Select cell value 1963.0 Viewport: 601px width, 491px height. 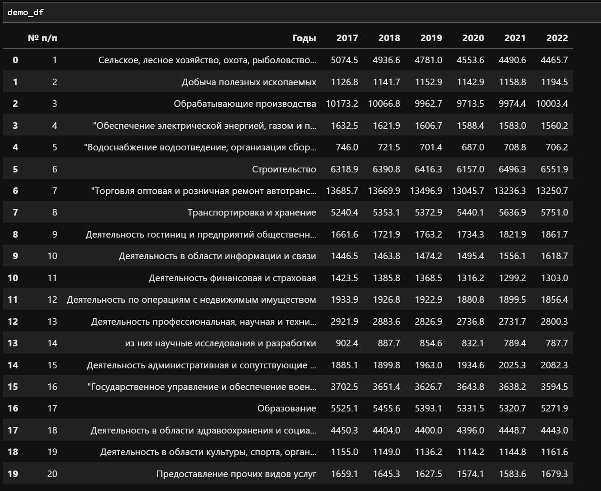click(x=429, y=365)
